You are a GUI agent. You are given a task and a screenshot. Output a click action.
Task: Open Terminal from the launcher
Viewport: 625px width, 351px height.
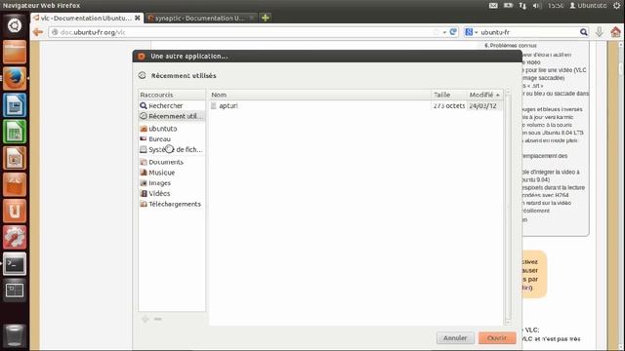15,264
